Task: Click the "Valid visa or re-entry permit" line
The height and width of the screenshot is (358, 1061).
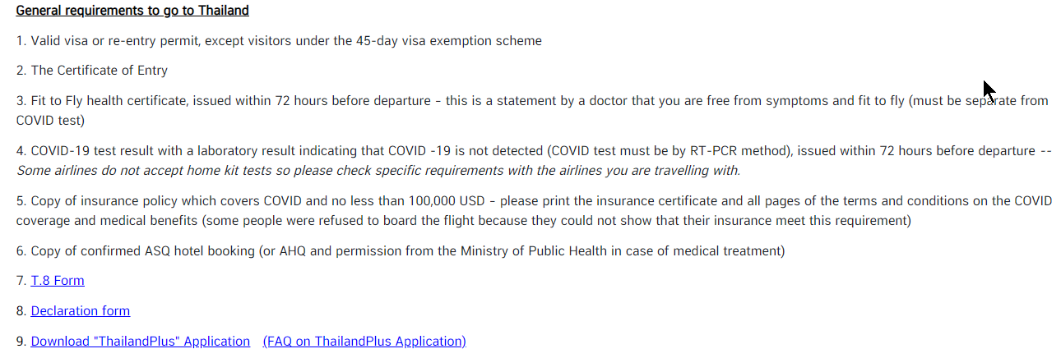Action: point(279,41)
